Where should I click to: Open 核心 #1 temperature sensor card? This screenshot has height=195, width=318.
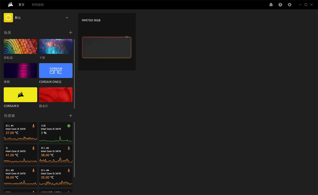pos(20,132)
